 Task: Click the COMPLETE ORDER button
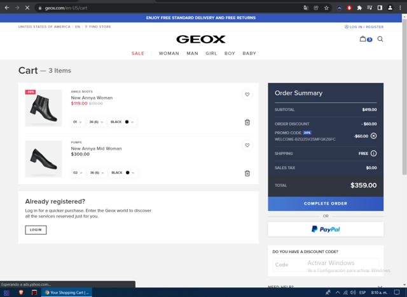point(326,204)
